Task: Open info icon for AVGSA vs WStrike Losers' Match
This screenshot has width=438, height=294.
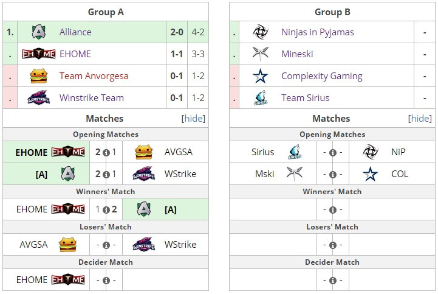Action: click(106, 245)
